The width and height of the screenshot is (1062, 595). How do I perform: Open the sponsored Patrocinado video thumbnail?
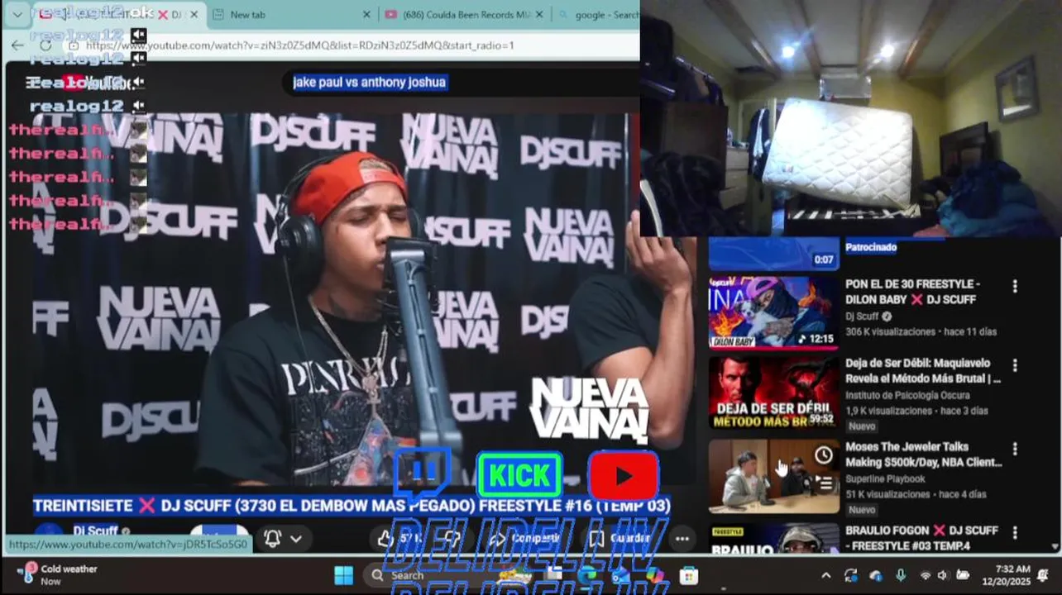point(773,254)
